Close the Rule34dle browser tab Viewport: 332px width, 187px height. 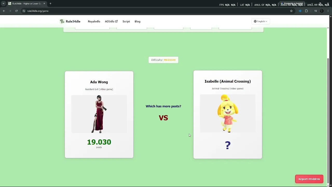(x=44, y=4)
